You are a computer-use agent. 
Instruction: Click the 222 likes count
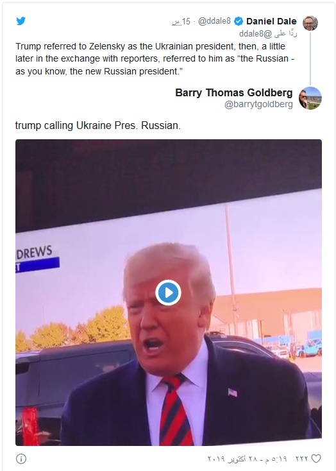302,459
